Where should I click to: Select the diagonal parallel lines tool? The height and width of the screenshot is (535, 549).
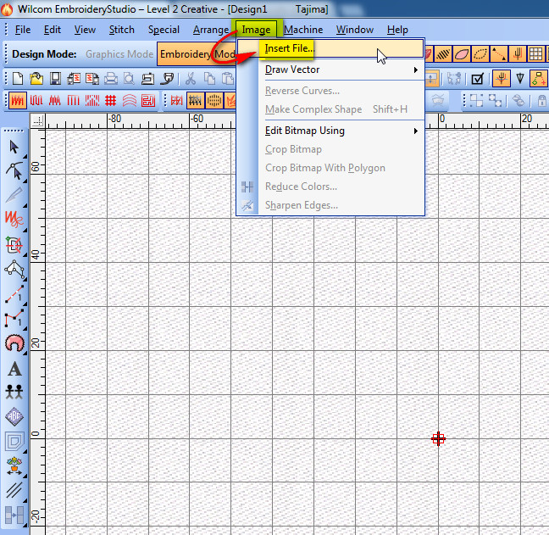point(14,490)
